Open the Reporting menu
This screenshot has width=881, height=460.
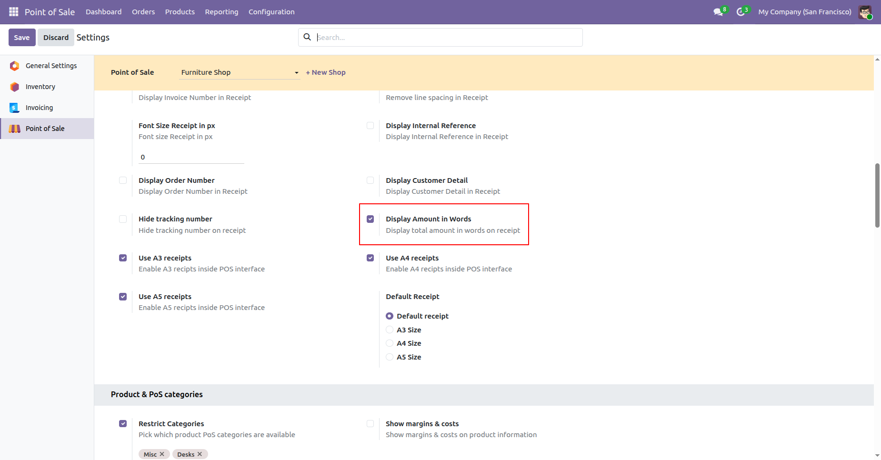221,12
